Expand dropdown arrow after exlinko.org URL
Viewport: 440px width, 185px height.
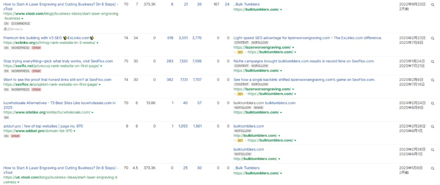click(97, 43)
